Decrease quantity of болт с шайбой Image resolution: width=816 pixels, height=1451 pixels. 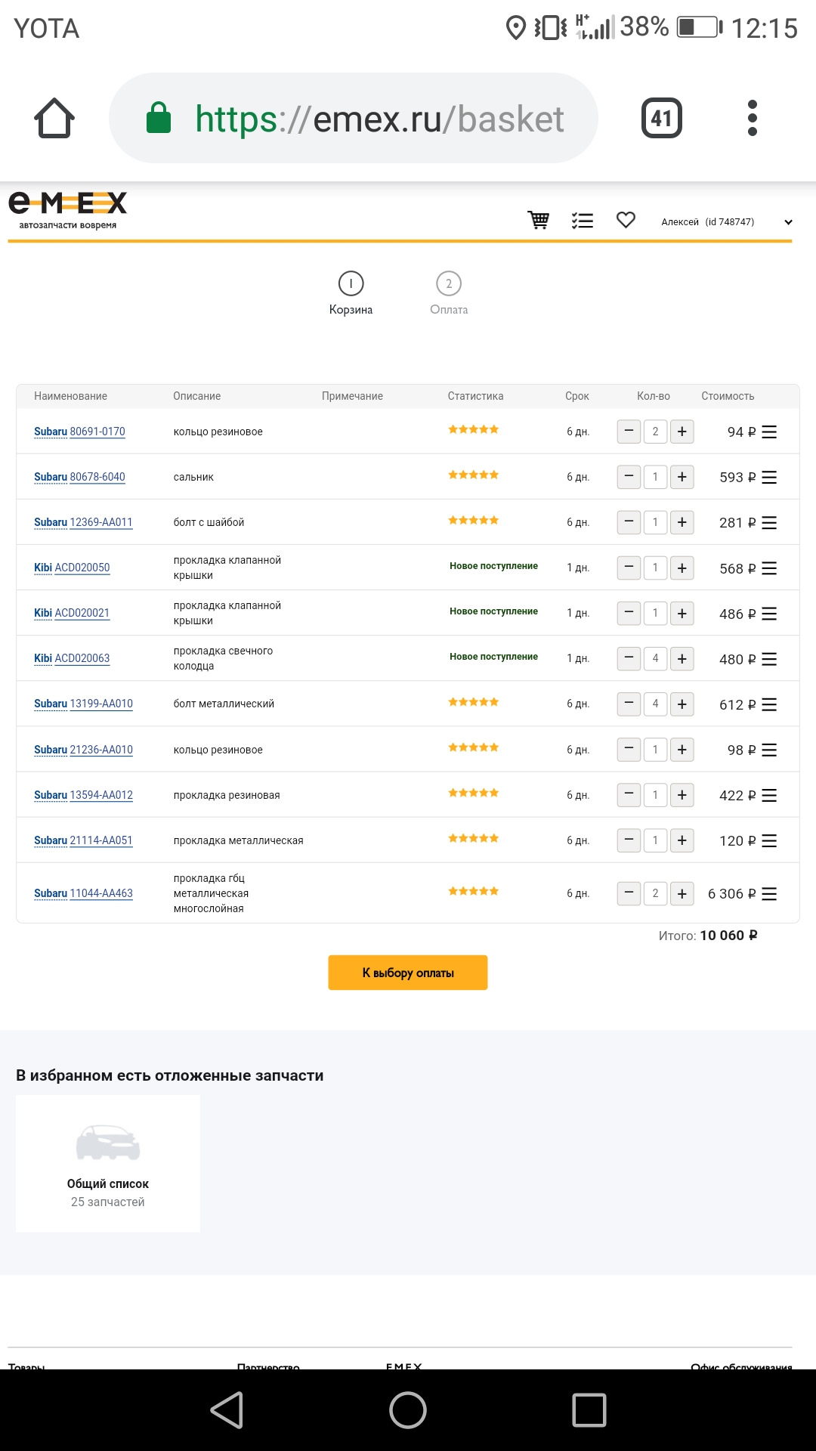tap(629, 522)
